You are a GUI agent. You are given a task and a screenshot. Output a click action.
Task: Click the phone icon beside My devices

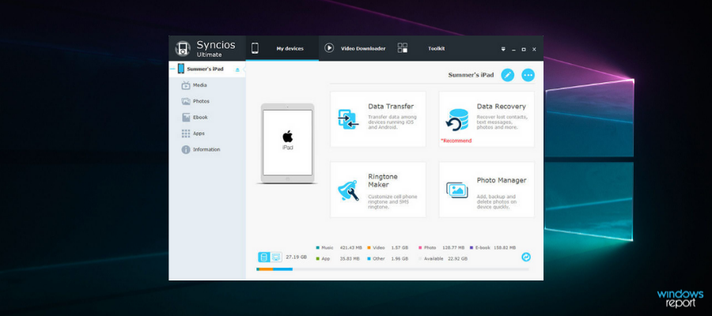256,48
